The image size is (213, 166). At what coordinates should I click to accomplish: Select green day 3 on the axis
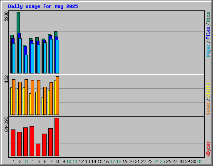26,161
